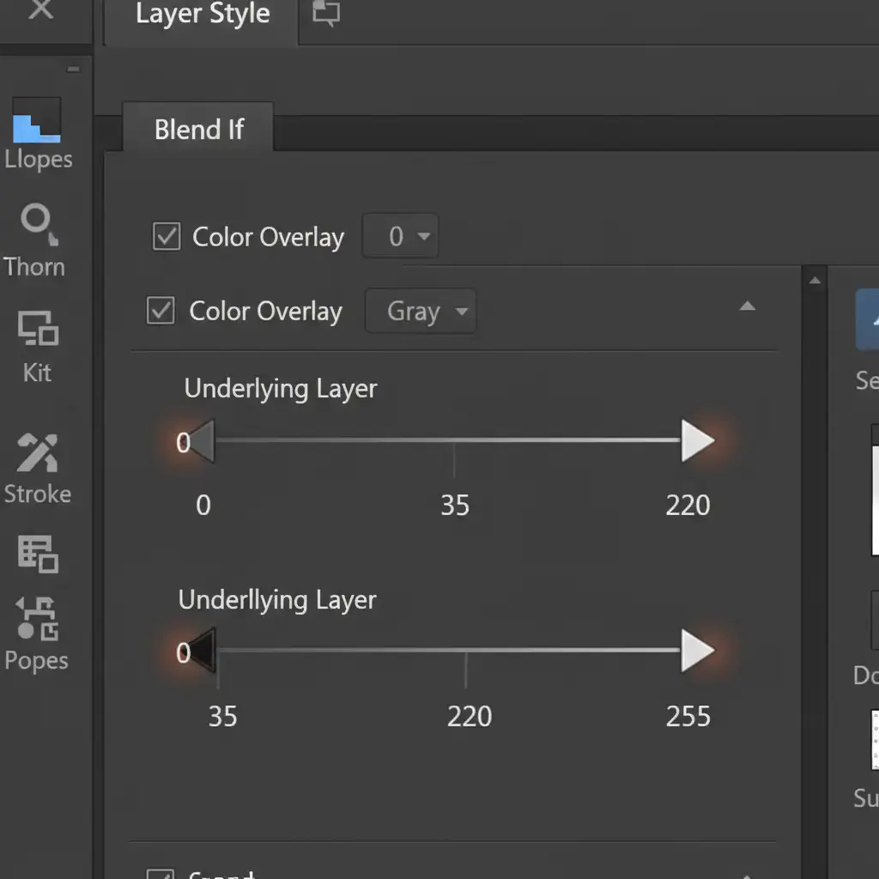This screenshot has width=879, height=879.
Task: Open the Popes icon in sidebar
Action: click(37, 619)
